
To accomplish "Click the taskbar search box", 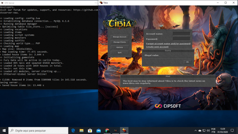I will click(x=38, y=130).
